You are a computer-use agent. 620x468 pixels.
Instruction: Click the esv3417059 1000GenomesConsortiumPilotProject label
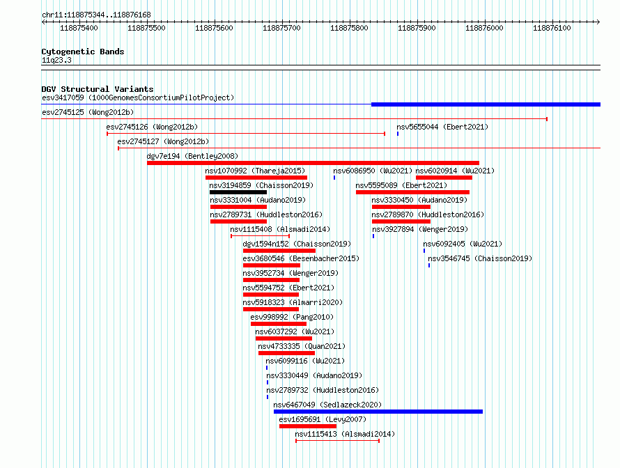click(138, 97)
